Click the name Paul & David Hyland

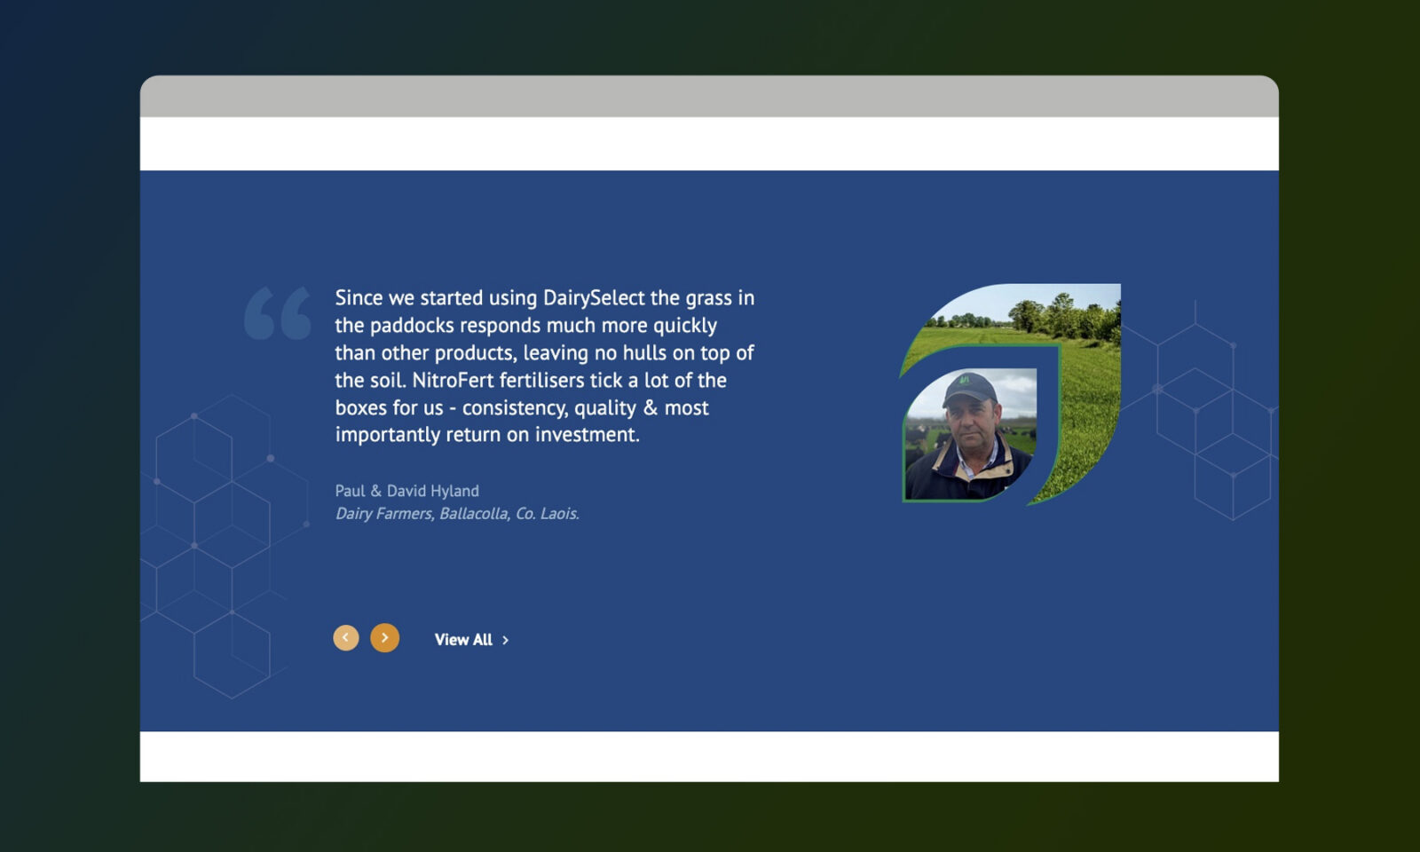406,490
